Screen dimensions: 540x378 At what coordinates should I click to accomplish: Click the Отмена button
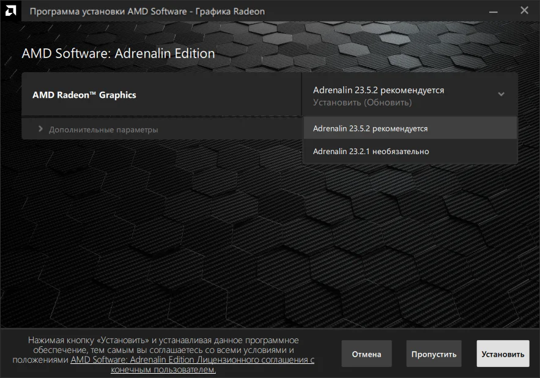click(366, 354)
